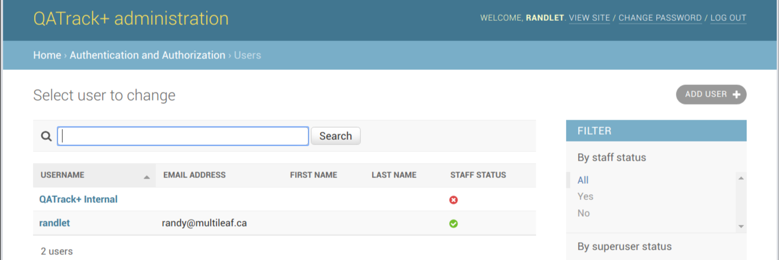Image resolution: width=779 pixels, height=260 pixels.
Task: Filter staff status by No
Action: 583,213
